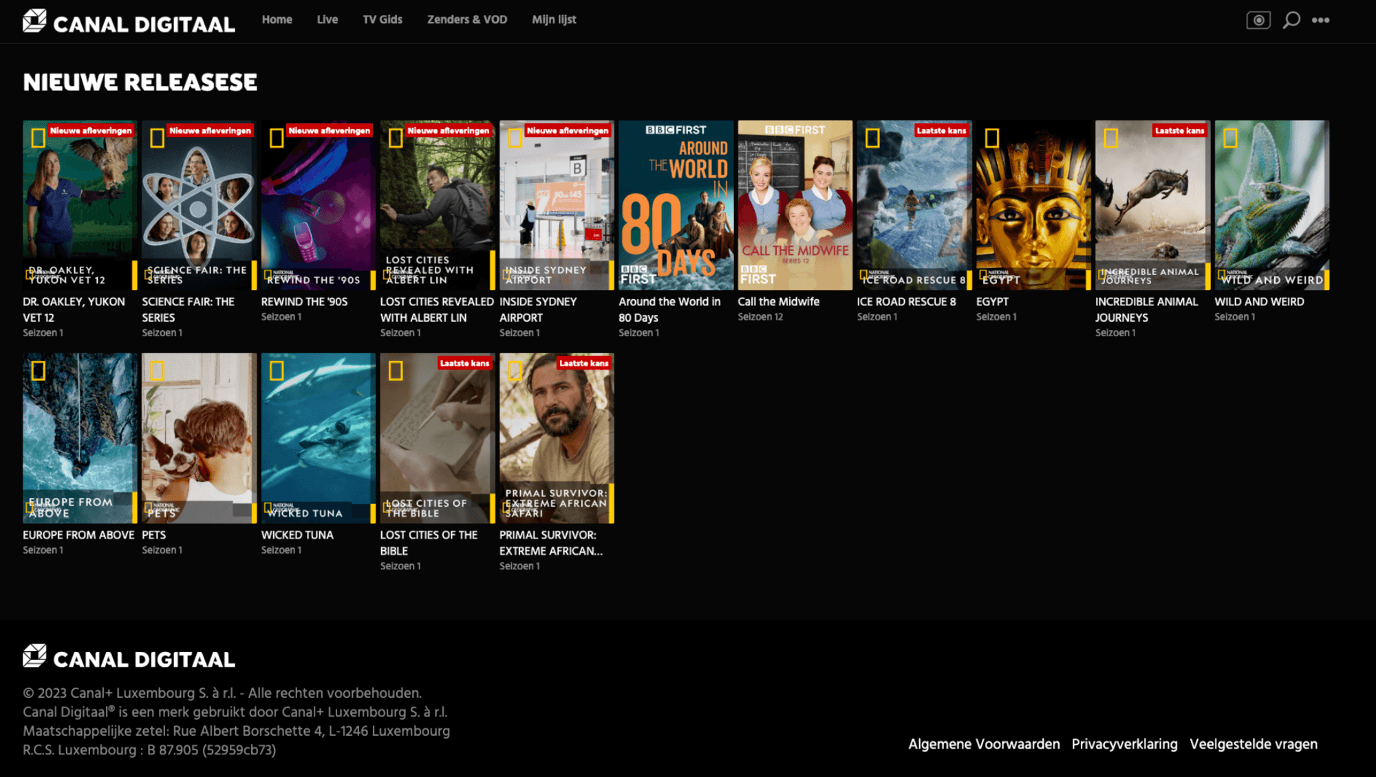Open the search magnifier icon
Image resolution: width=1376 pixels, height=777 pixels.
[x=1291, y=20]
